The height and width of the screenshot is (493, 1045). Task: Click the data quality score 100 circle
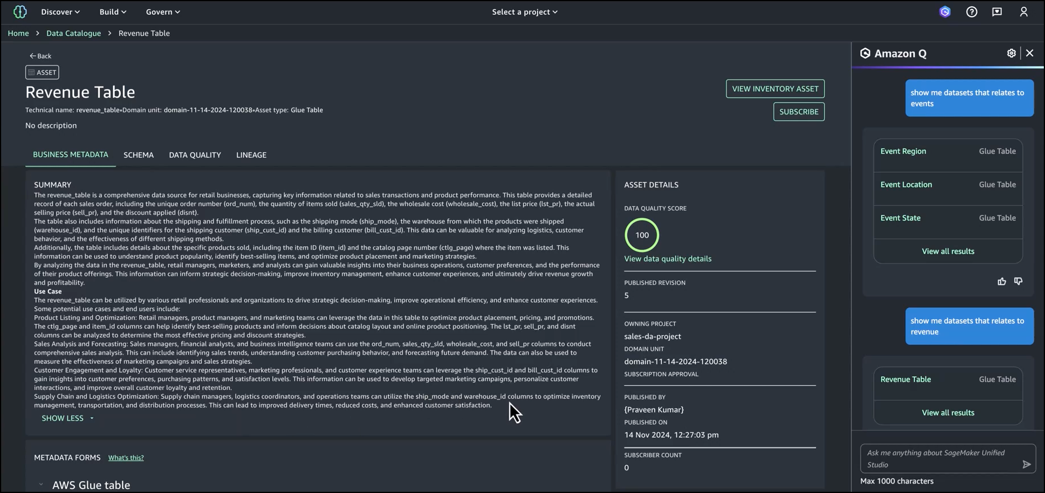coord(642,235)
